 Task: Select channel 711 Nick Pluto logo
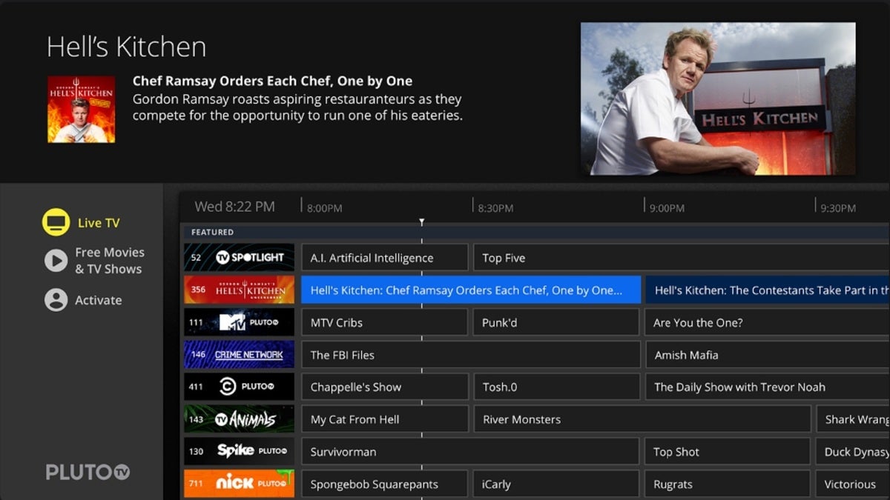(239, 484)
